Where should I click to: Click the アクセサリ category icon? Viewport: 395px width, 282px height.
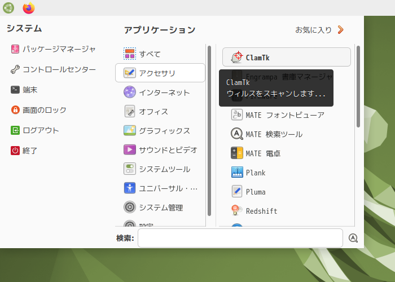coord(130,73)
